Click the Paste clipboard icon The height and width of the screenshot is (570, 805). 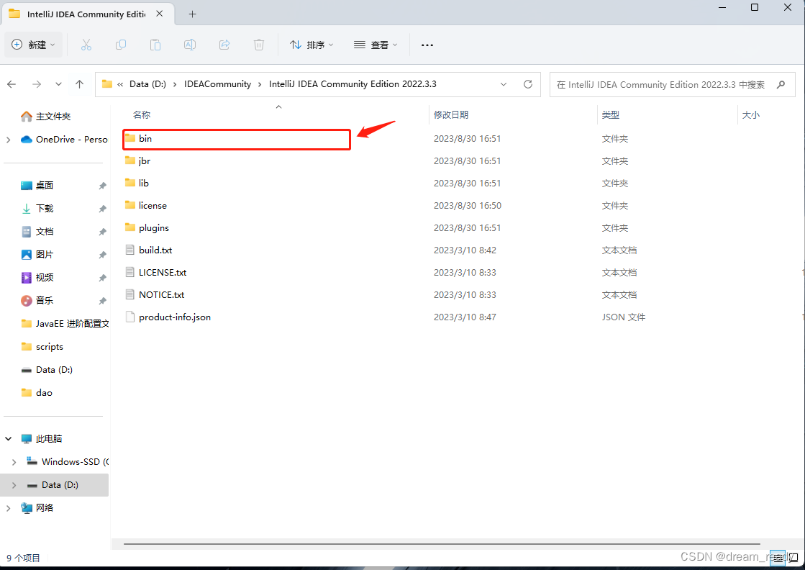tap(155, 45)
